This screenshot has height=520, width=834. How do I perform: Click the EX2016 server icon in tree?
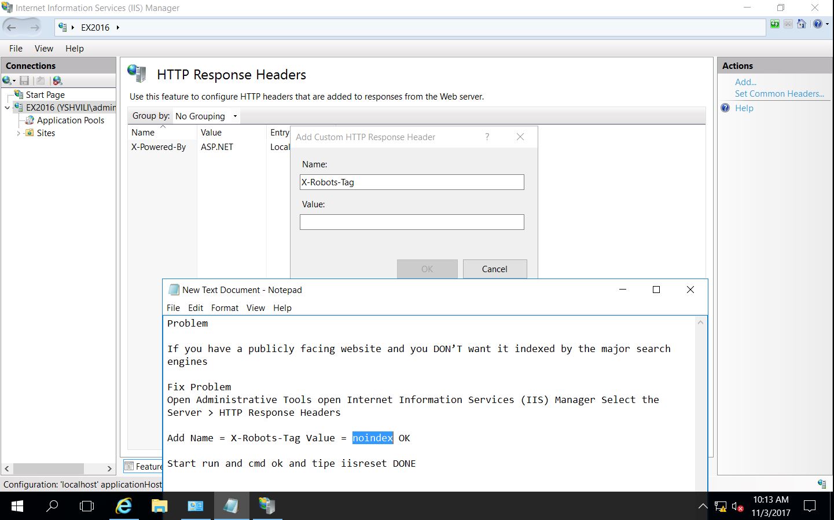point(19,107)
